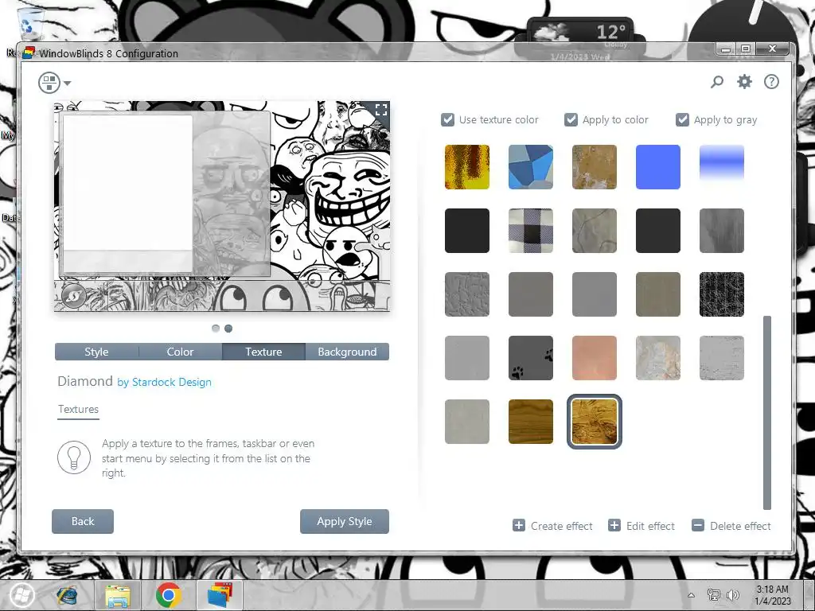Click the Create effect plus icon

(x=518, y=525)
